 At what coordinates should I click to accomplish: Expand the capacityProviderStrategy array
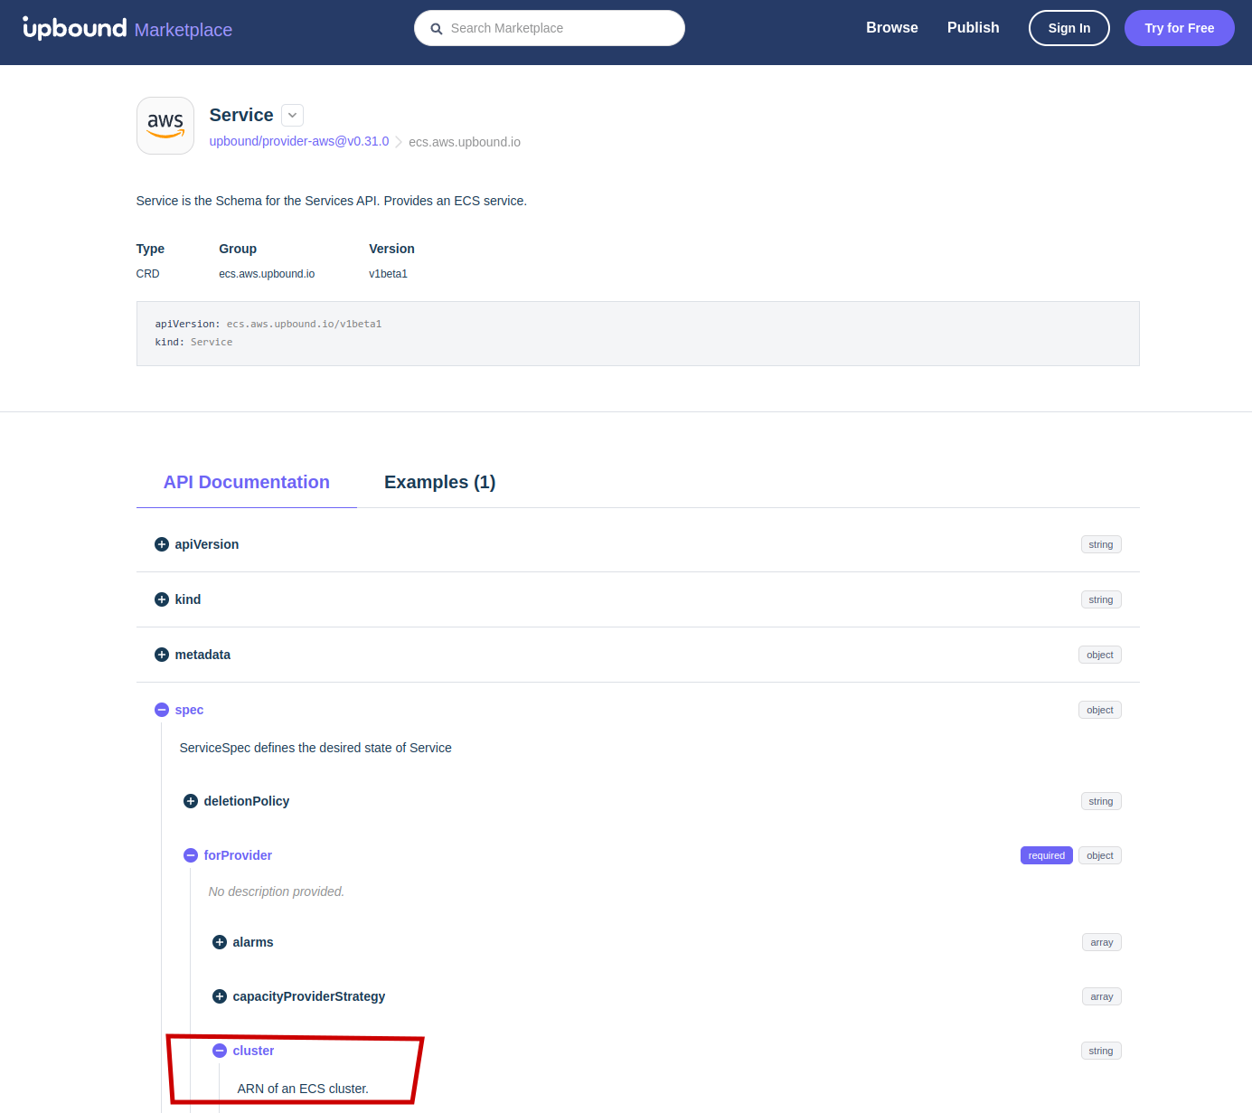[220, 995]
